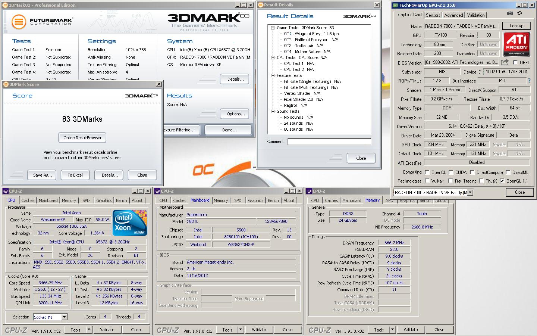
Task: Click the Bus Interface question mark icon
Action: [x=529, y=81]
